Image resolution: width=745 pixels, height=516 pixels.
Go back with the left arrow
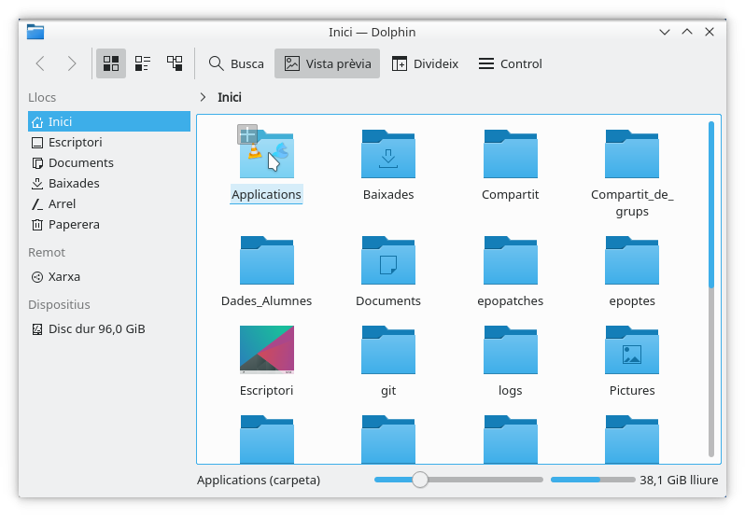(x=40, y=63)
